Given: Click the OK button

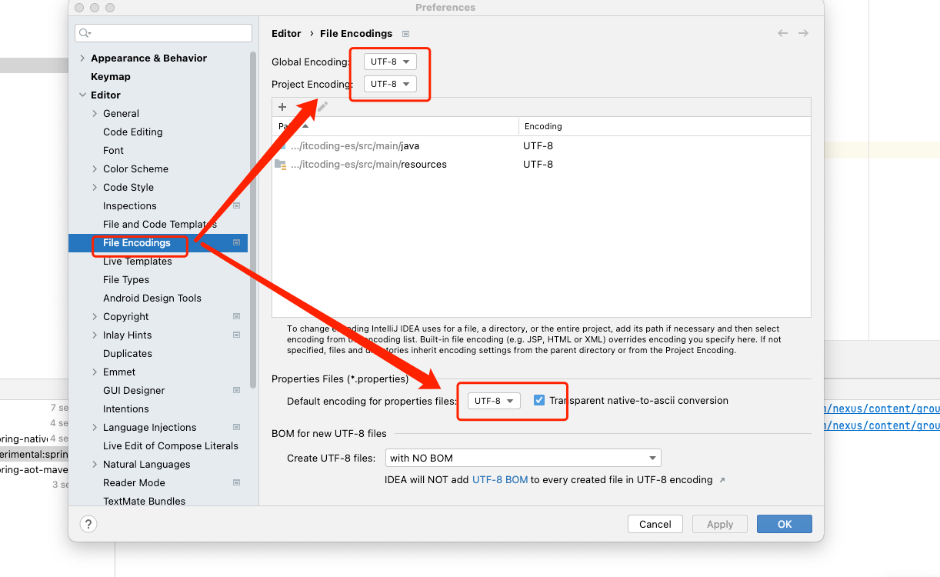Looking at the screenshot, I should click(785, 524).
